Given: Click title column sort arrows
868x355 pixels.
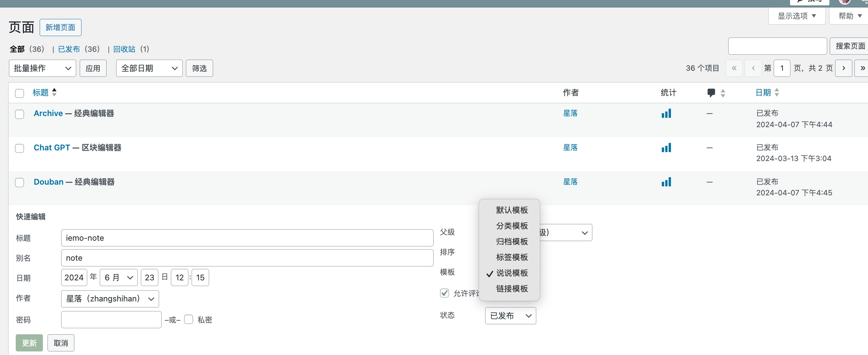Looking at the screenshot, I should click(x=54, y=92).
